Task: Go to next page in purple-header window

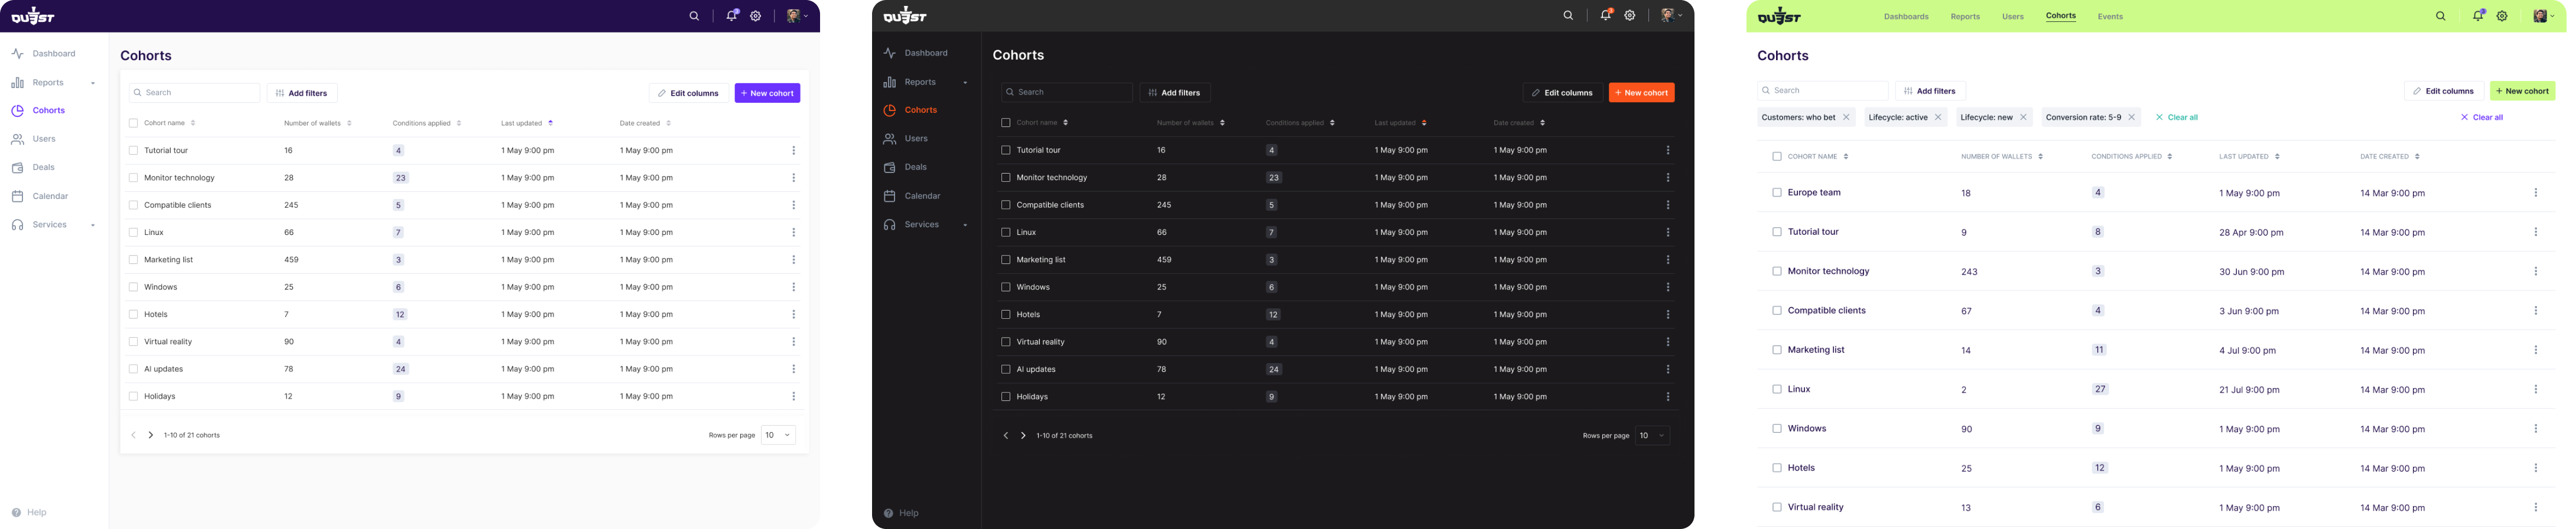Action: (151, 435)
